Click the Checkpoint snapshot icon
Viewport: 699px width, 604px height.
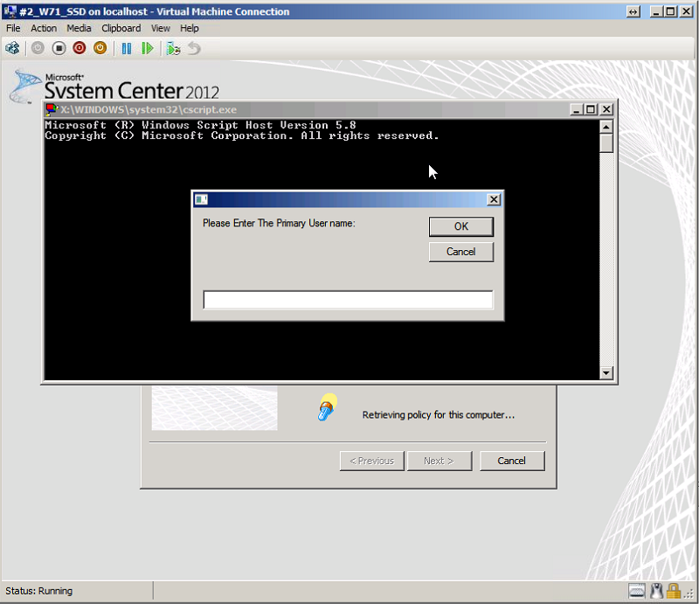[x=173, y=48]
